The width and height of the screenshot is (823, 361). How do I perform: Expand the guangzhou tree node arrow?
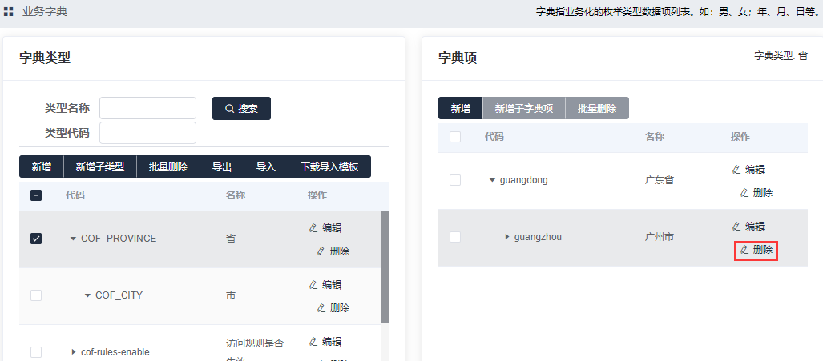click(x=506, y=237)
